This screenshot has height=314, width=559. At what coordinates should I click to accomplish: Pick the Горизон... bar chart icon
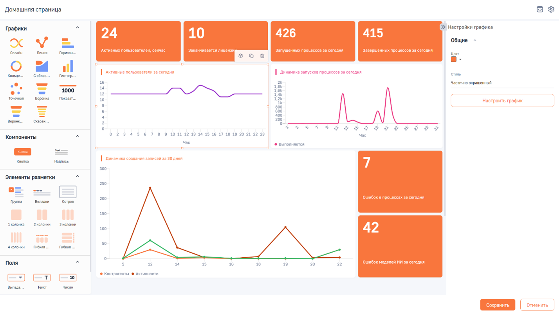[68, 46]
